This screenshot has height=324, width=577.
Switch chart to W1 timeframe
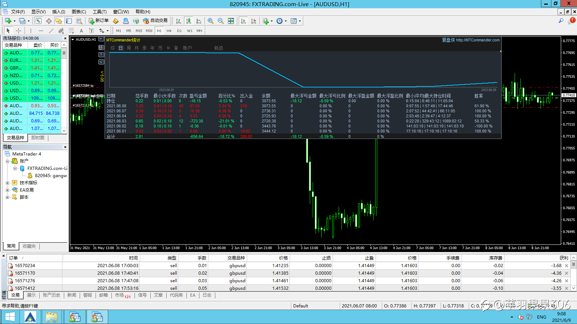pyautogui.click(x=190, y=31)
